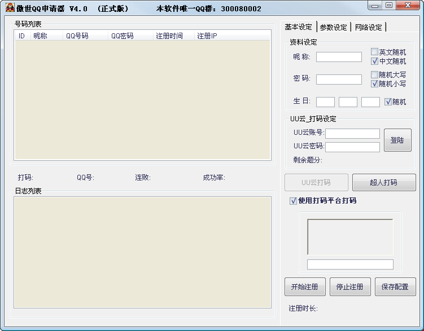Click inside the 日志列表 log area
The height and width of the screenshot is (331, 424).
142,252
